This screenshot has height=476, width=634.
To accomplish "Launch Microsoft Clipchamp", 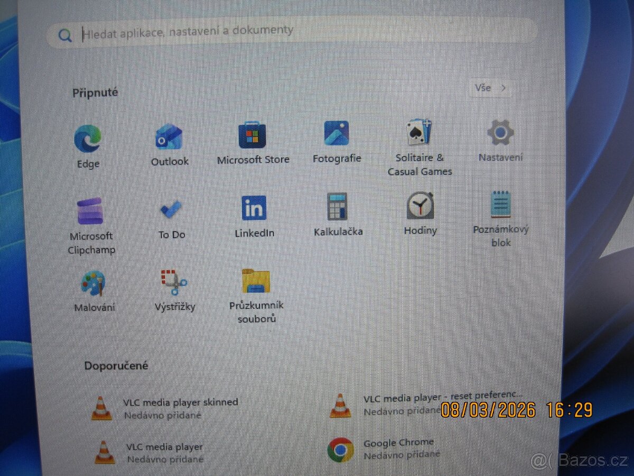I will point(90,213).
